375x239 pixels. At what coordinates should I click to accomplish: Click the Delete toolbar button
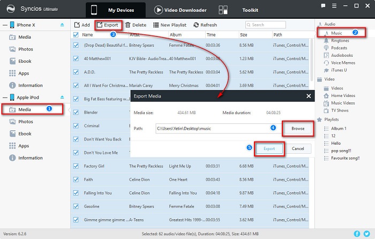(136, 25)
